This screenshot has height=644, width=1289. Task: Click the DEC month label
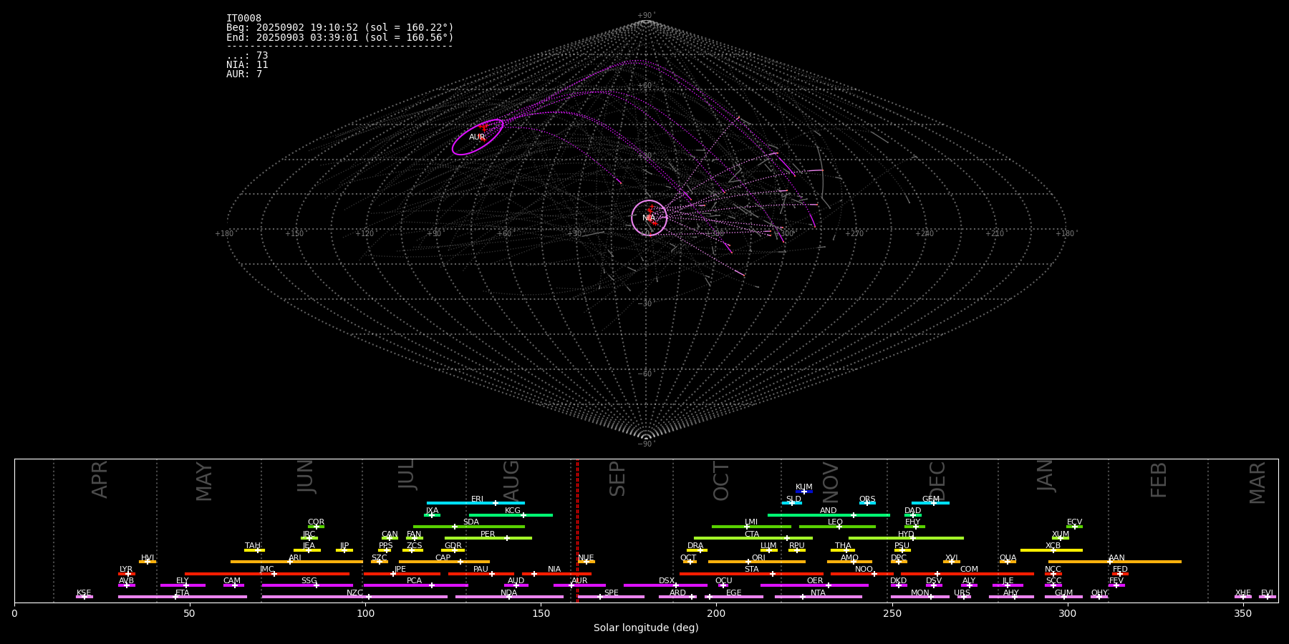pyautogui.click(x=937, y=482)
